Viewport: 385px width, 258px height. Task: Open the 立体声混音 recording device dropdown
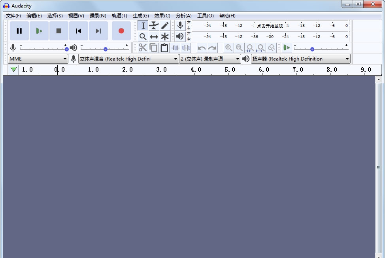pyautogui.click(x=128, y=59)
